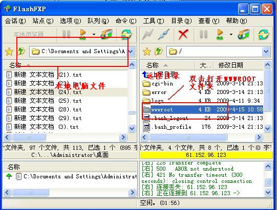
Task: Open the 站点(S) menu
Action: click(42, 21)
